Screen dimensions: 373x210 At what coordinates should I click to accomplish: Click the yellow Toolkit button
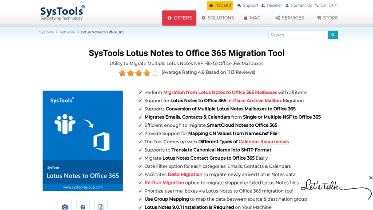pyautogui.click(x=220, y=5)
